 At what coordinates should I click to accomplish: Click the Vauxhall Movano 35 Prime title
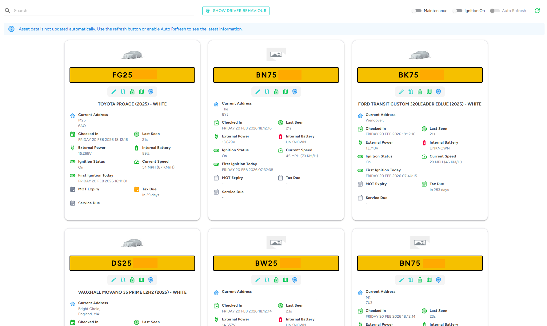point(132,292)
